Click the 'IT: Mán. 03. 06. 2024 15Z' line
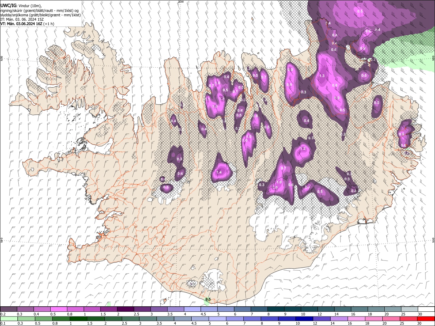 pos(22,19)
